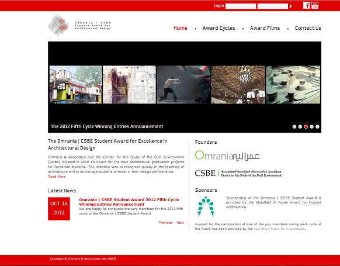Click the green Omrania founder logo
Screen dimensions: 340x266
[x=227, y=156]
